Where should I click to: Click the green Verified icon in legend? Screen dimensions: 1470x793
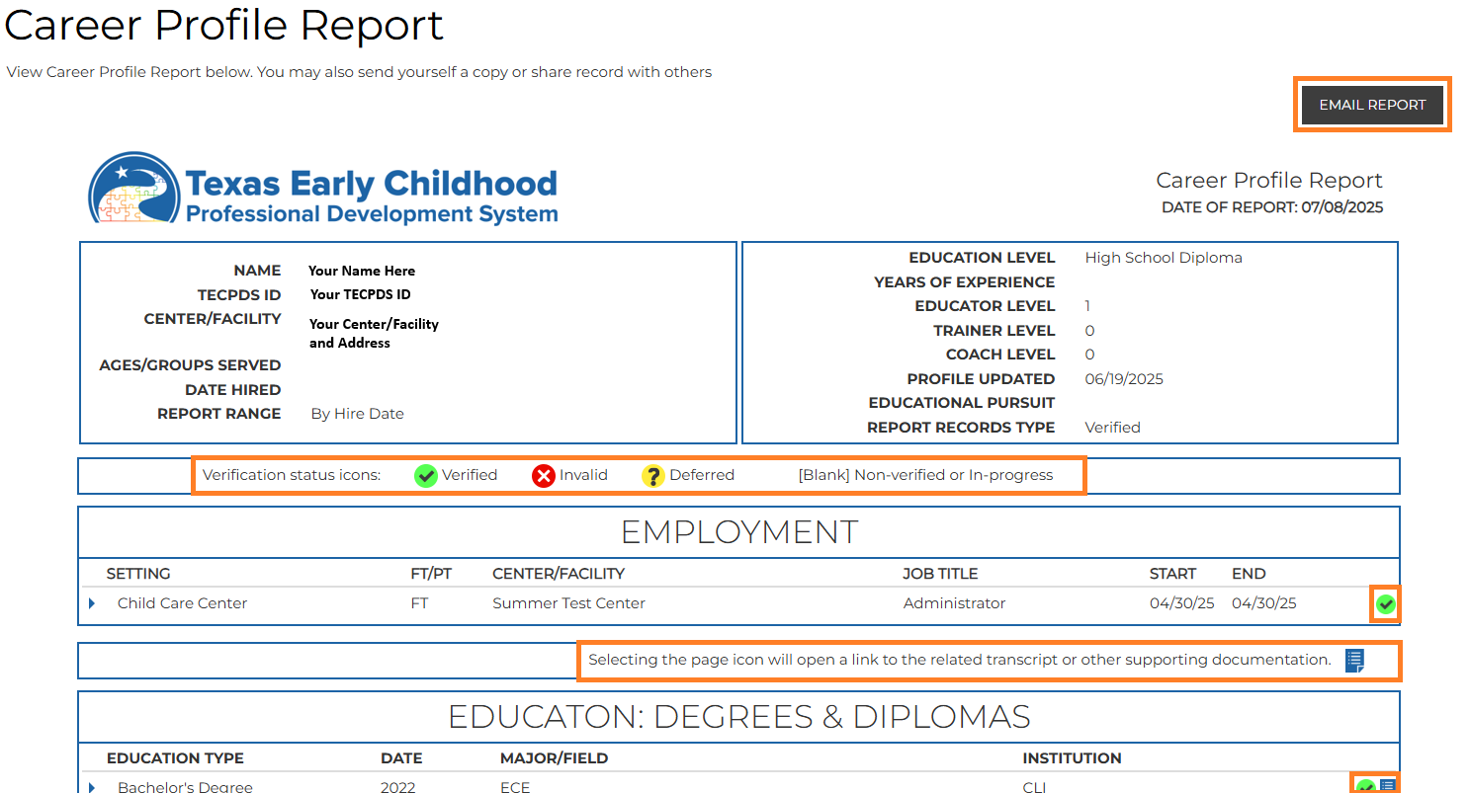(426, 476)
